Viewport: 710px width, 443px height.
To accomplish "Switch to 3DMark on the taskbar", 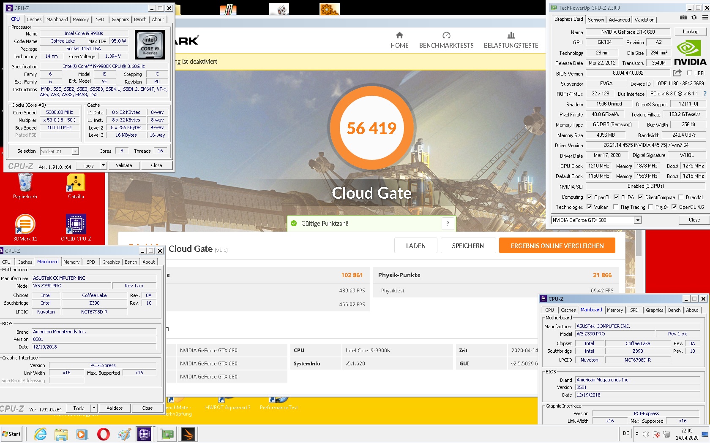I will point(188,434).
